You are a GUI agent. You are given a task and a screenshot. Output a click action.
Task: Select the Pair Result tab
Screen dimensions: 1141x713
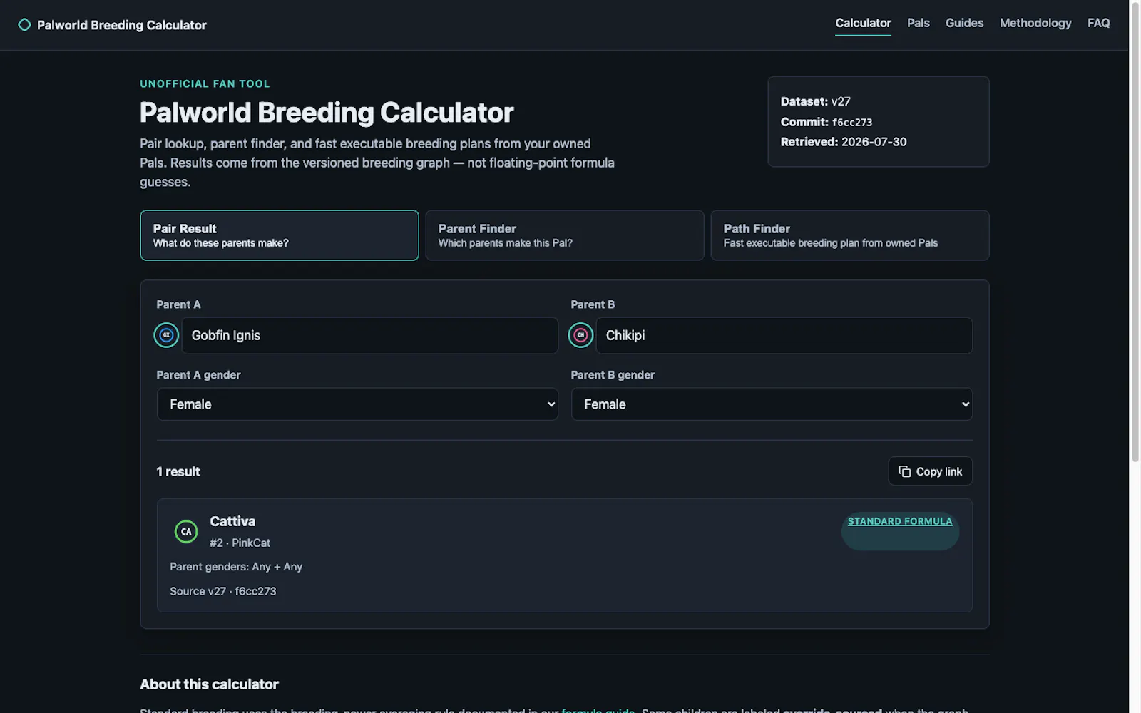click(x=280, y=235)
